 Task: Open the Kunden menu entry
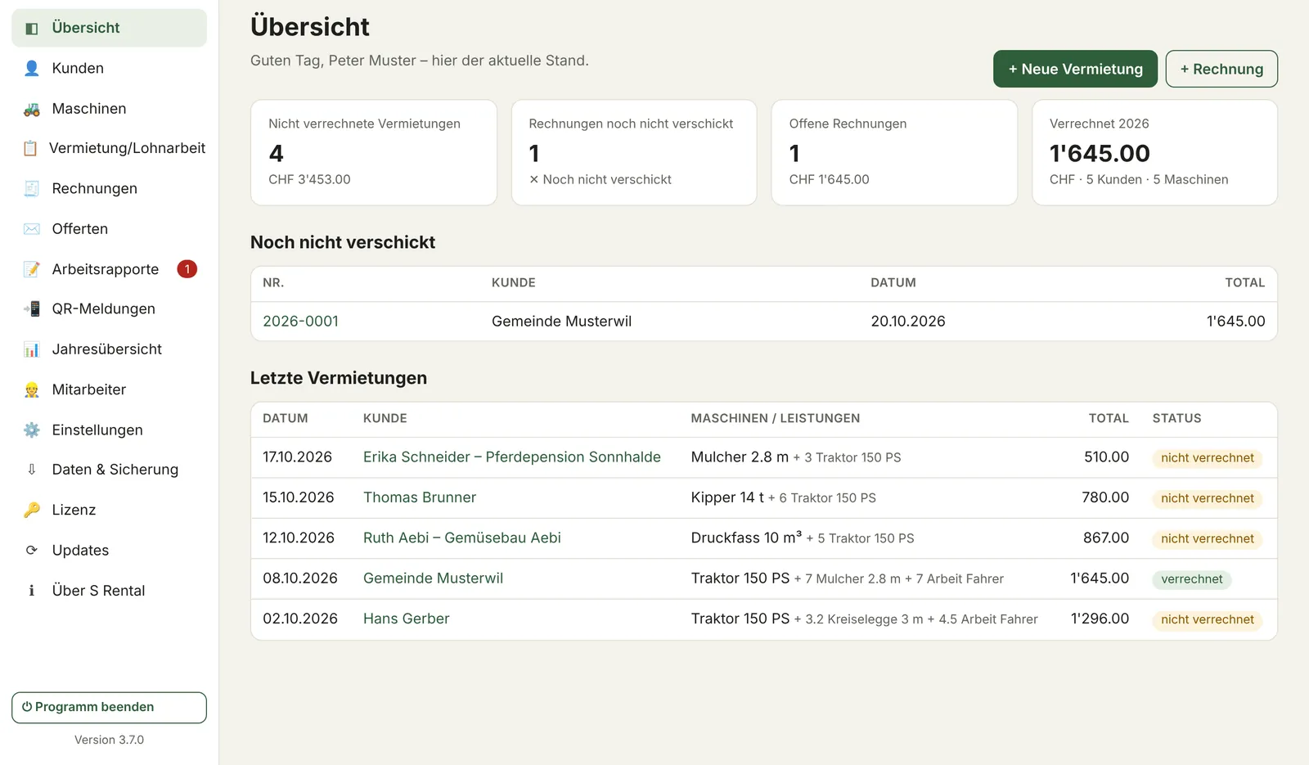[x=109, y=69]
